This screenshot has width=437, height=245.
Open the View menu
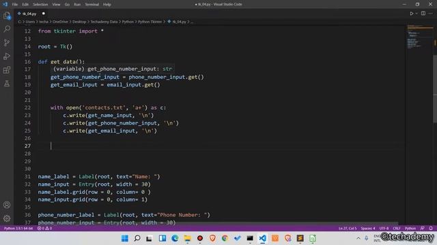pos(56,5)
